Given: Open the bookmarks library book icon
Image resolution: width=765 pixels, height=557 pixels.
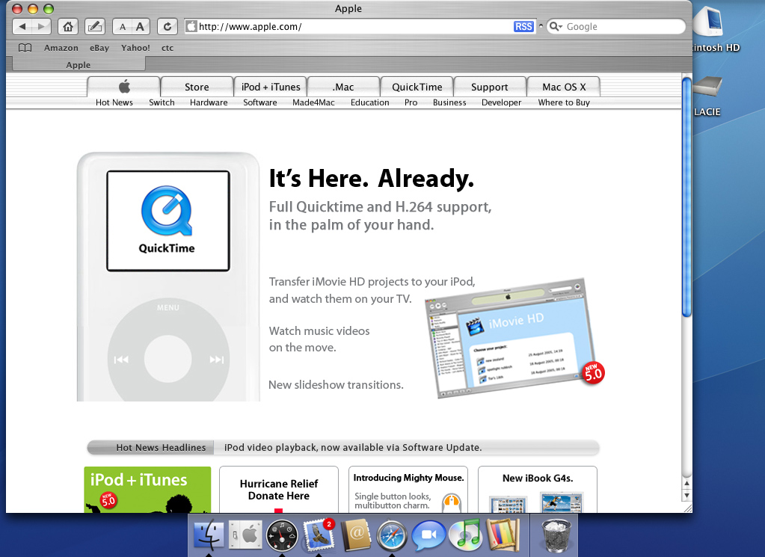Looking at the screenshot, I should (x=25, y=48).
